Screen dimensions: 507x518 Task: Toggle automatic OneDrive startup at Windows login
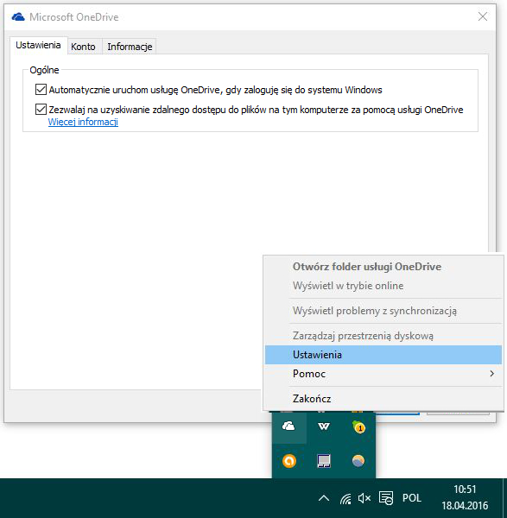[x=41, y=90]
